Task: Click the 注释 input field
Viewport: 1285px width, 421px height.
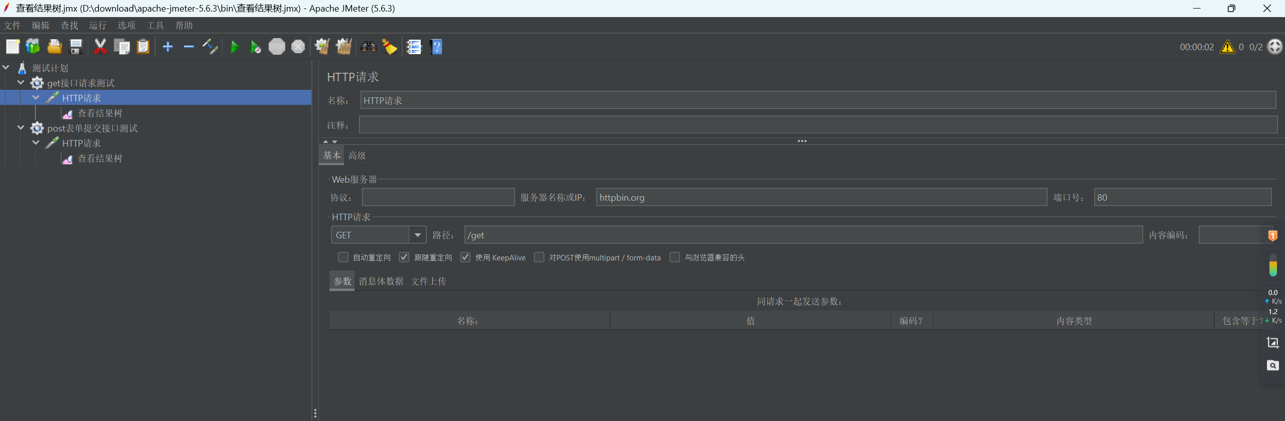Action: click(818, 125)
